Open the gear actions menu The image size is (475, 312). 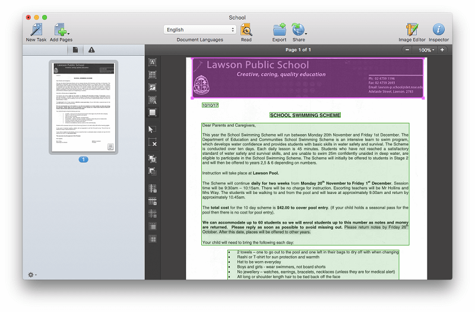pos(32,275)
